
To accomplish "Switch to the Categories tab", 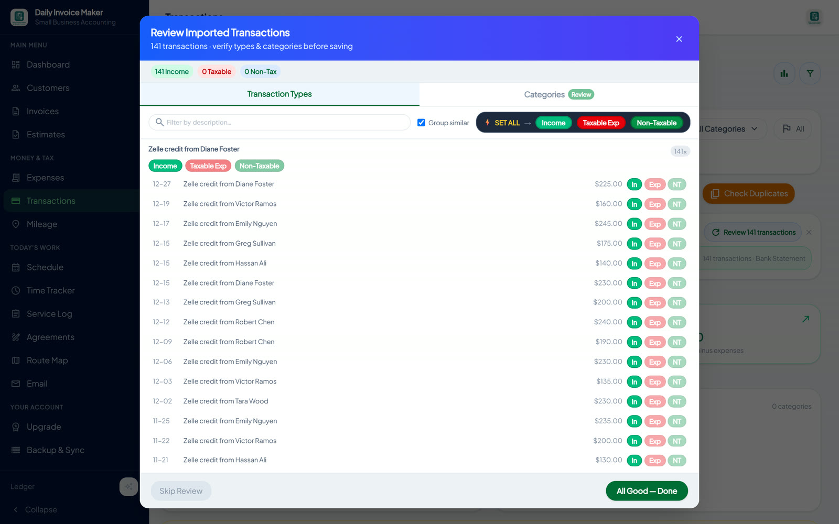I will [559, 94].
